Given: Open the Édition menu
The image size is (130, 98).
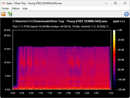Looking at the screenshot, I should click(16, 9).
